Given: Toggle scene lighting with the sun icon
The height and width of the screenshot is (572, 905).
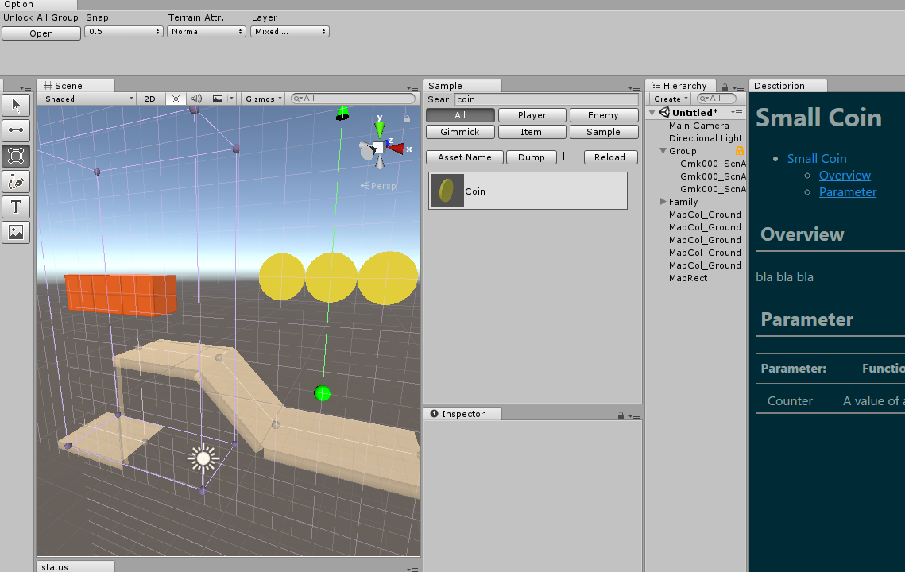Looking at the screenshot, I should click(176, 99).
